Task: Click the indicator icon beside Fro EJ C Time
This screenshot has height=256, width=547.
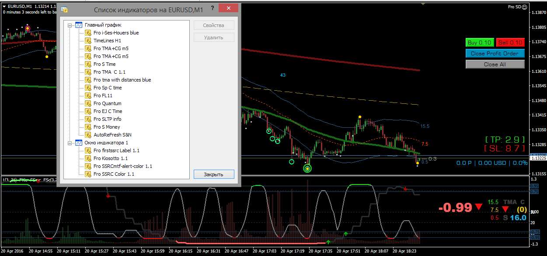Action: pos(87,111)
